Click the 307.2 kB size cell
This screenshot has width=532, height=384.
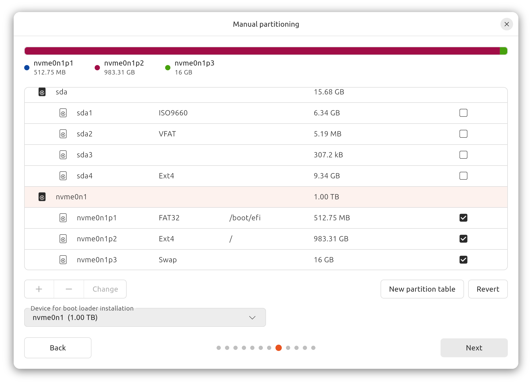click(328, 155)
